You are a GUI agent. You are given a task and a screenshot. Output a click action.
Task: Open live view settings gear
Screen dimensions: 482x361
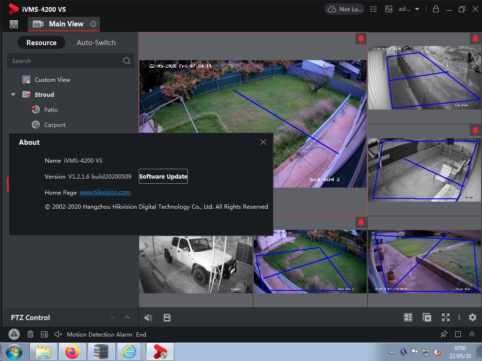[x=473, y=317]
